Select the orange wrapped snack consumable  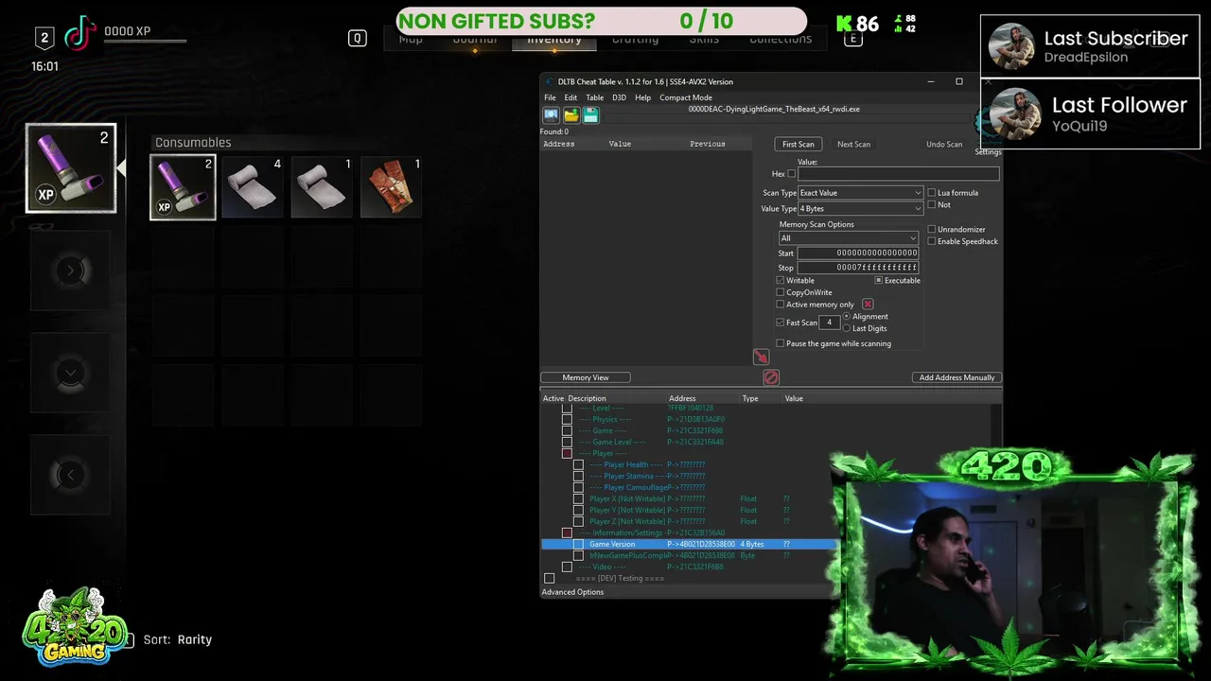click(392, 186)
